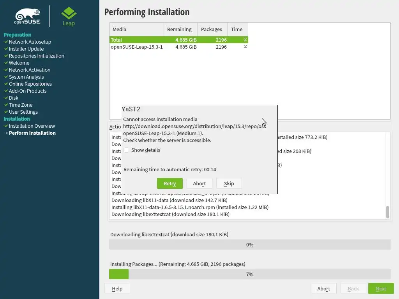399x299 pixels.
Task: Click last log line Downloading libexttextcat
Action: coord(171,214)
